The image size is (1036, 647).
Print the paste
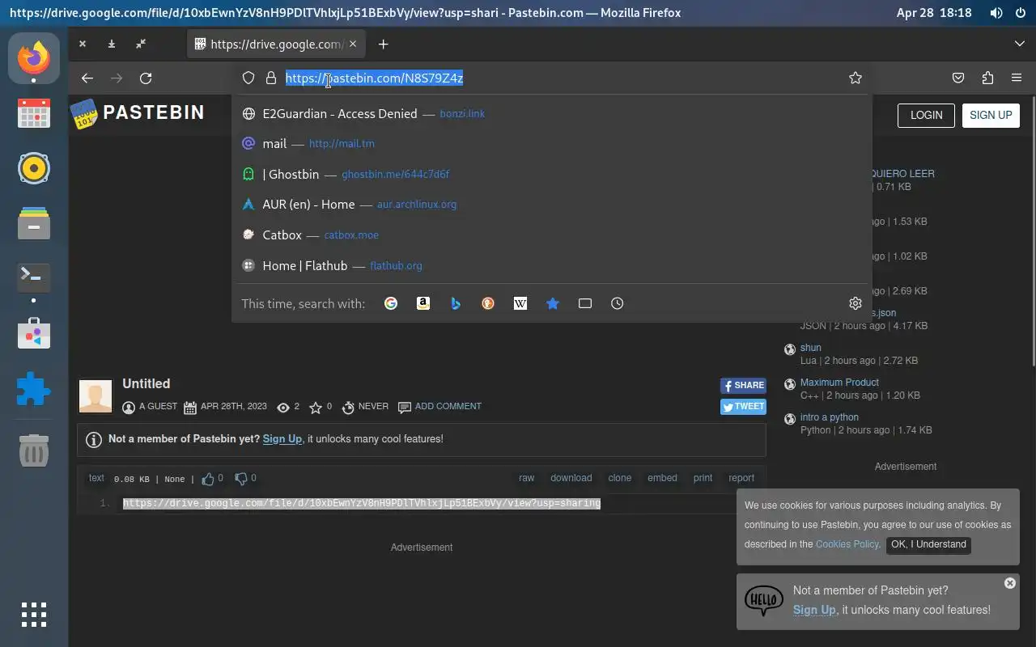(x=703, y=478)
